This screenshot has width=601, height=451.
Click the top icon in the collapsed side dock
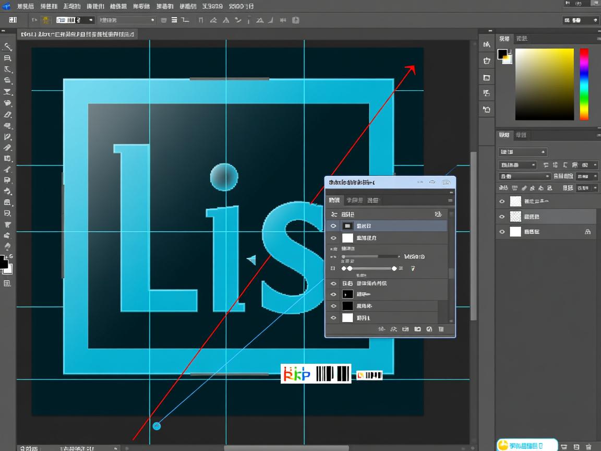(x=487, y=45)
